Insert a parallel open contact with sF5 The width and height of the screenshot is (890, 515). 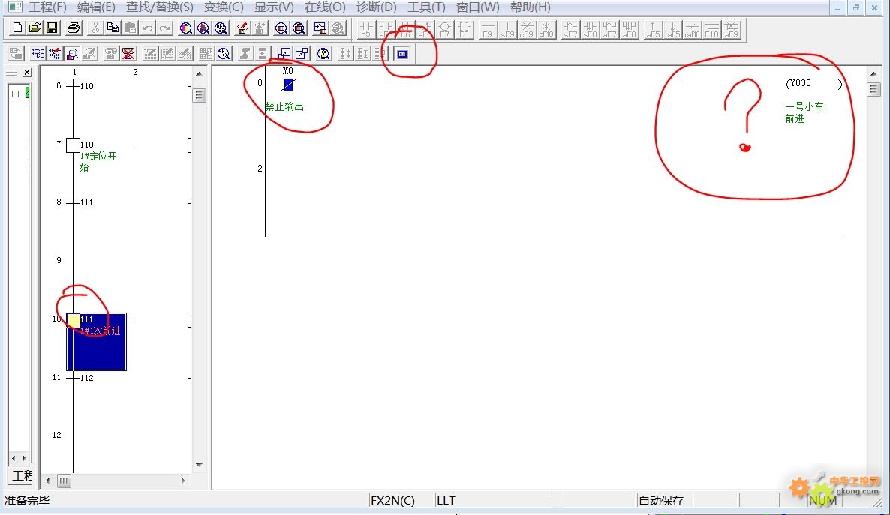(386, 29)
